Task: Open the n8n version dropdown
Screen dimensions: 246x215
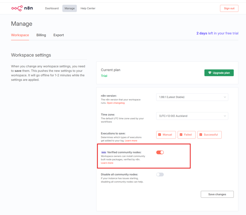Action: 192,97
